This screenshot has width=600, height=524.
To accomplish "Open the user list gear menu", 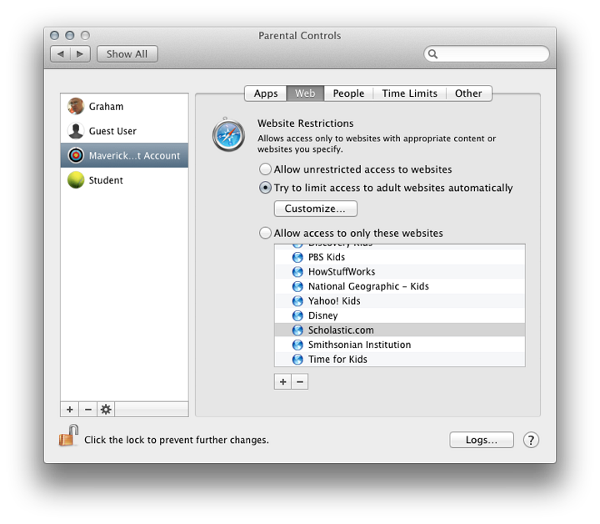I will (x=106, y=410).
